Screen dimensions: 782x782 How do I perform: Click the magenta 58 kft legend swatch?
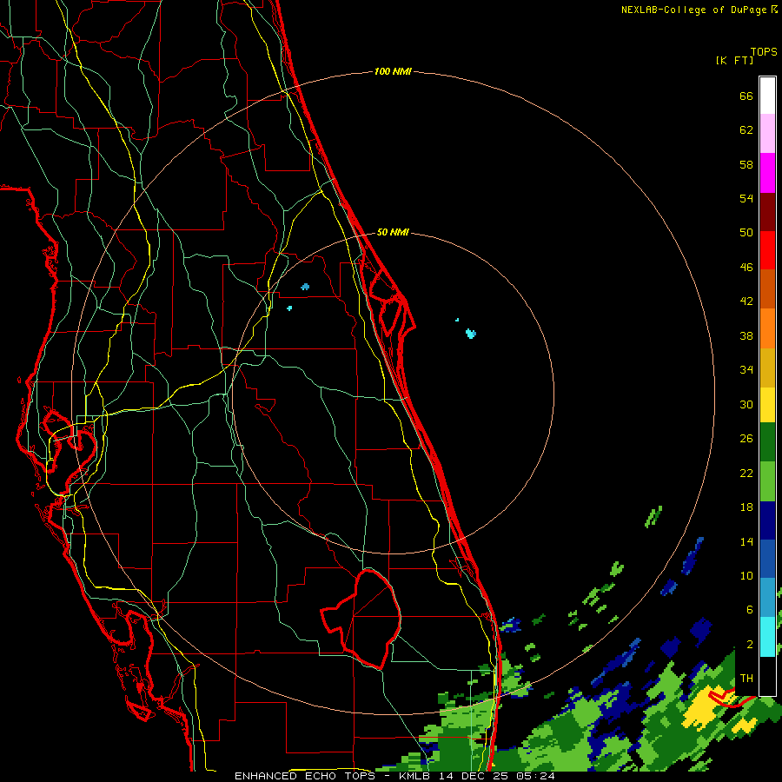click(767, 173)
